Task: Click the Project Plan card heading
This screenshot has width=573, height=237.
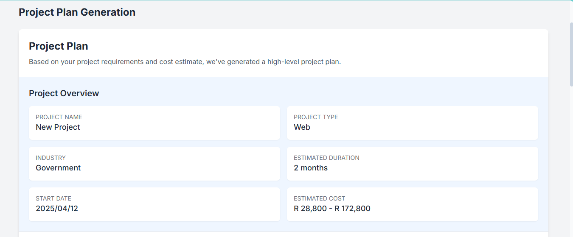Action: coord(59,46)
